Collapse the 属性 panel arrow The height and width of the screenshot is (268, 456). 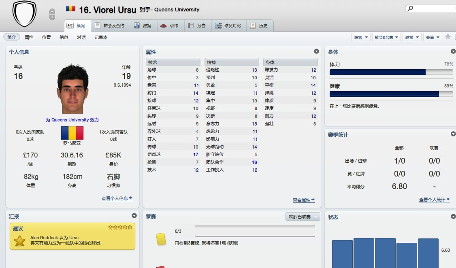click(316, 51)
